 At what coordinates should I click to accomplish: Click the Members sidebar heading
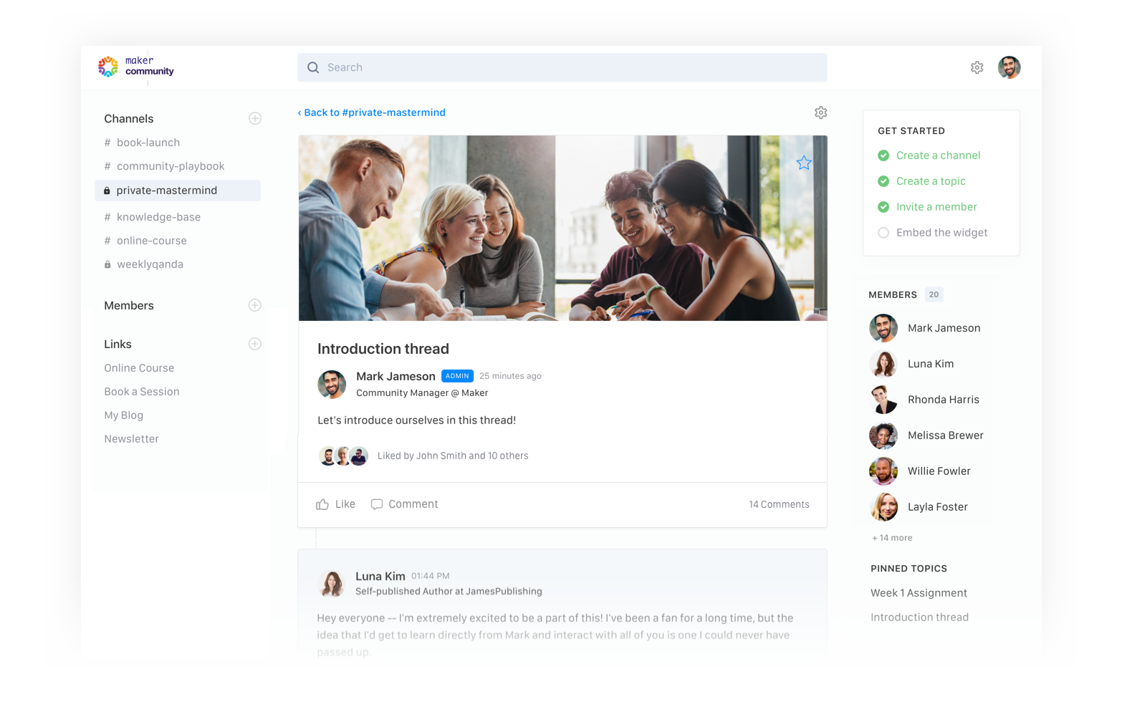[x=129, y=306]
